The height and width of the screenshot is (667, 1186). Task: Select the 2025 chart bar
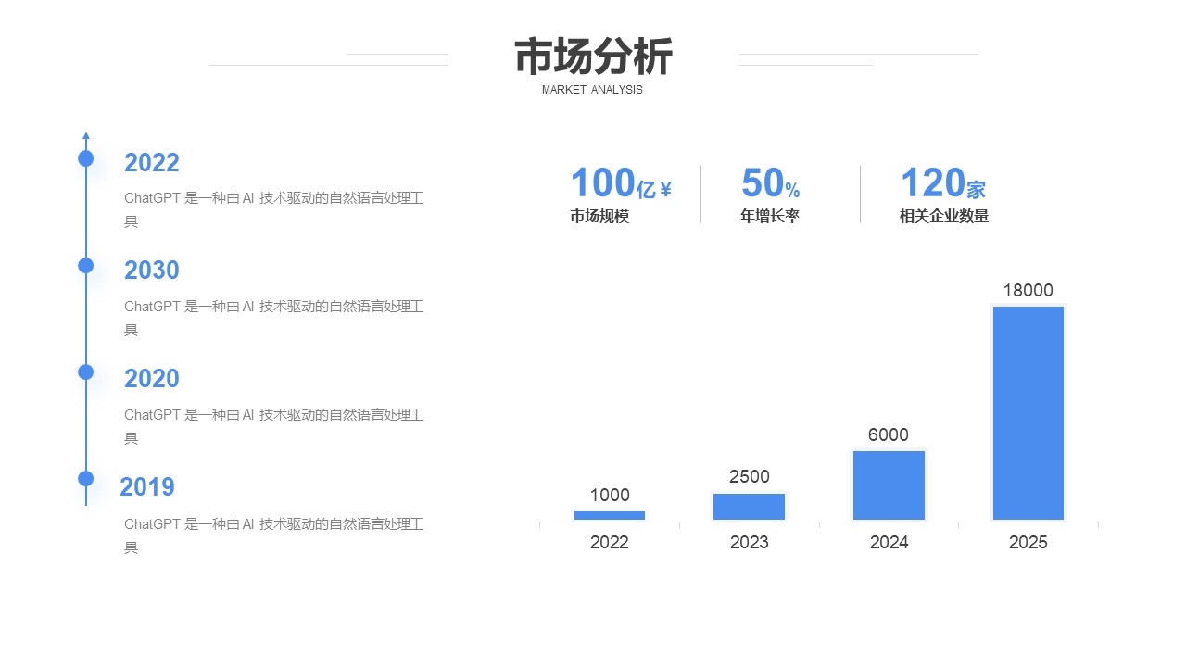pyautogui.click(x=1028, y=413)
